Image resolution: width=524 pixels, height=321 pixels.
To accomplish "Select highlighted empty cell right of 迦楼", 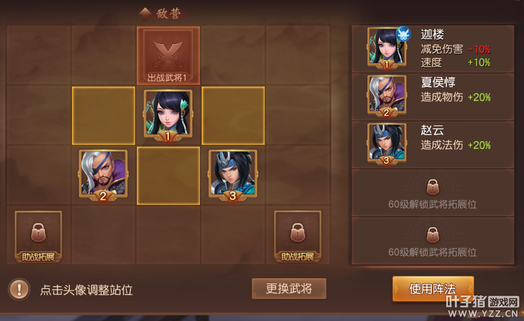I will (233, 116).
